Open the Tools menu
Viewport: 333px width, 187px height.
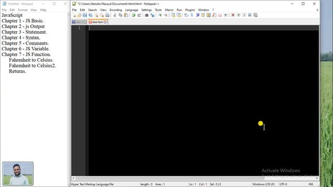(158, 10)
